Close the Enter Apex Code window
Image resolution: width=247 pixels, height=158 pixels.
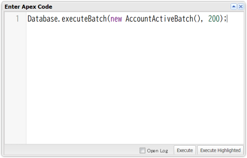click(x=241, y=7)
